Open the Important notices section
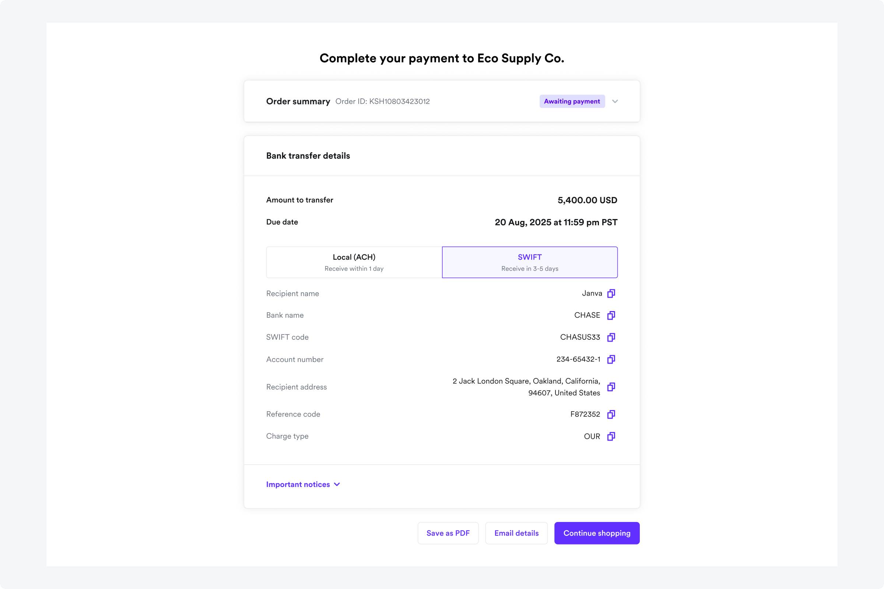This screenshot has width=884, height=589. click(298, 484)
